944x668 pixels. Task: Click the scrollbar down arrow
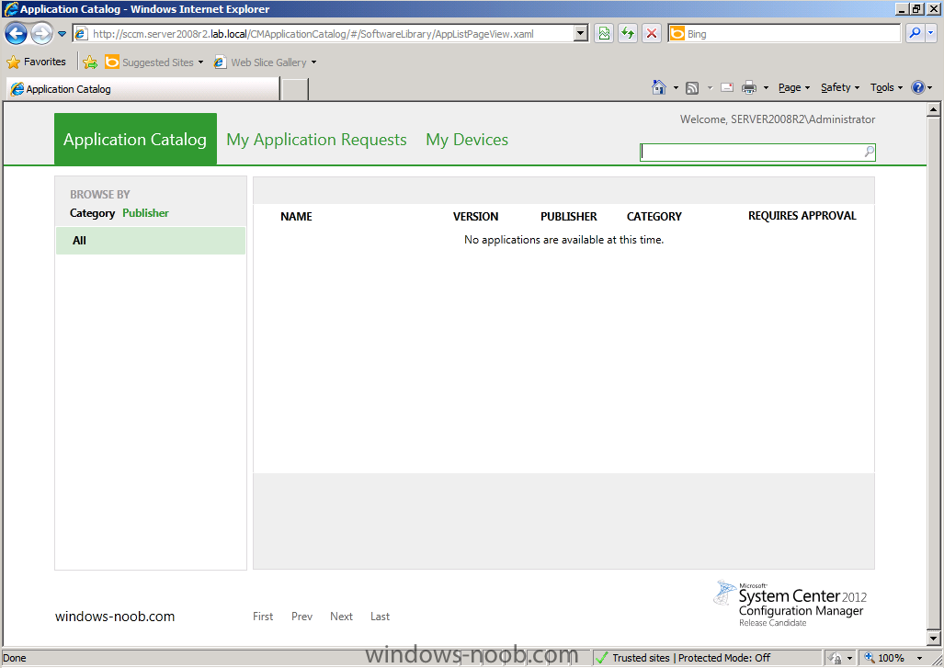point(933,638)
